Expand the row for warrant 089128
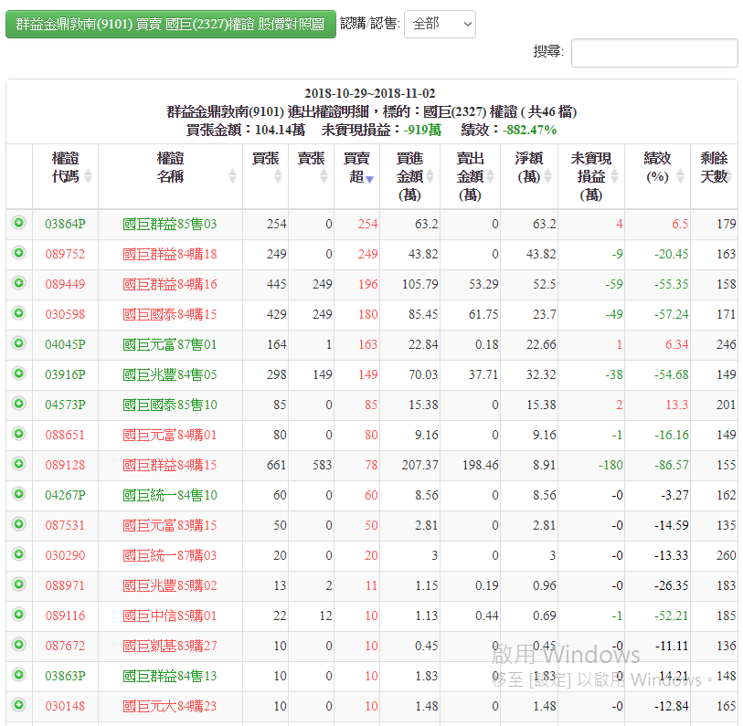The width and height of the screenshot is (743, 726). point(18,465)
